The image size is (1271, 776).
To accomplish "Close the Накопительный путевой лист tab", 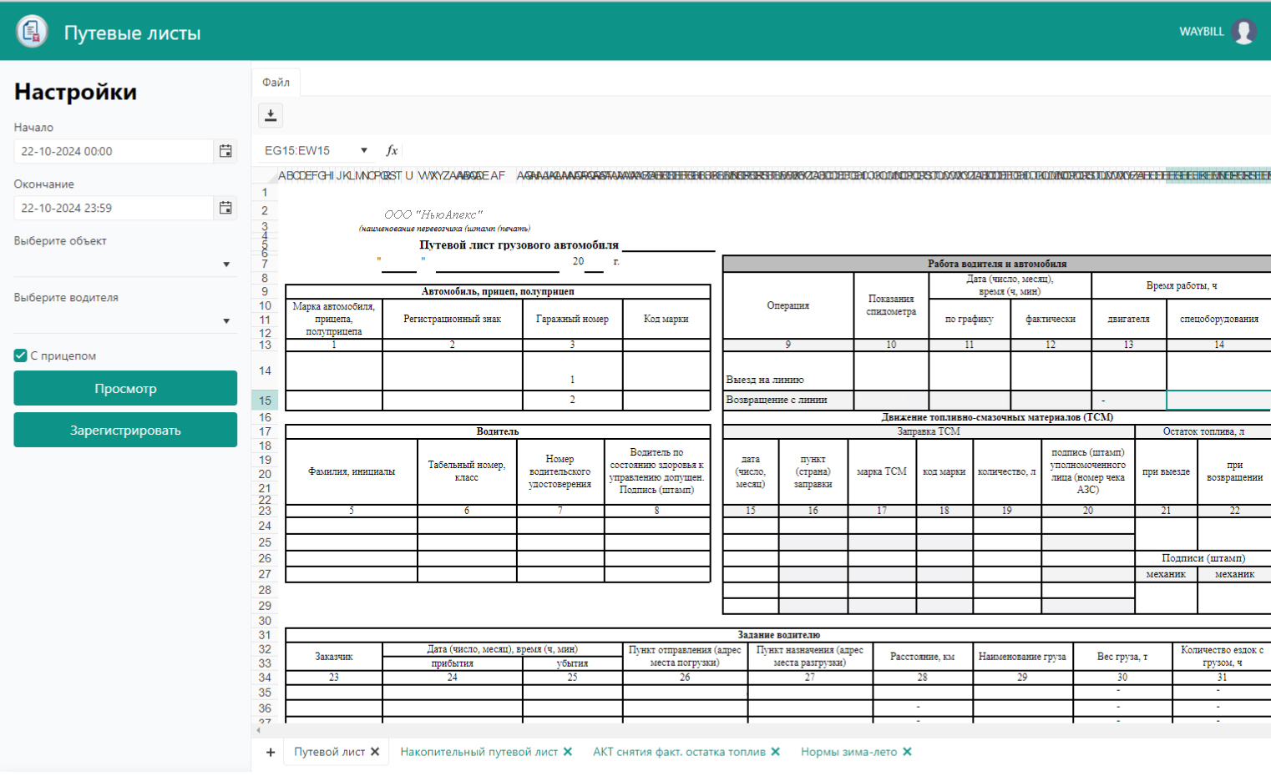I will [x=568, y=752].
